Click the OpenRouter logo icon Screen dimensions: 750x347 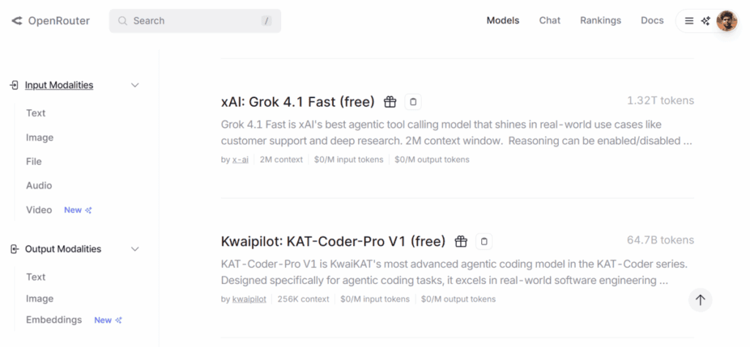pos(17,20)
